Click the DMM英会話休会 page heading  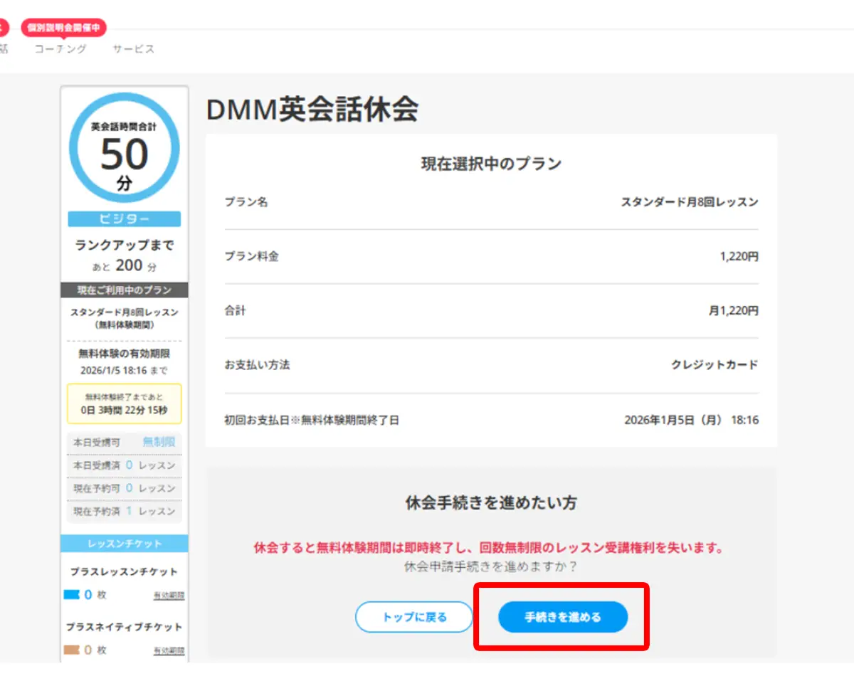pyautogui.click(x=312, y=110)
